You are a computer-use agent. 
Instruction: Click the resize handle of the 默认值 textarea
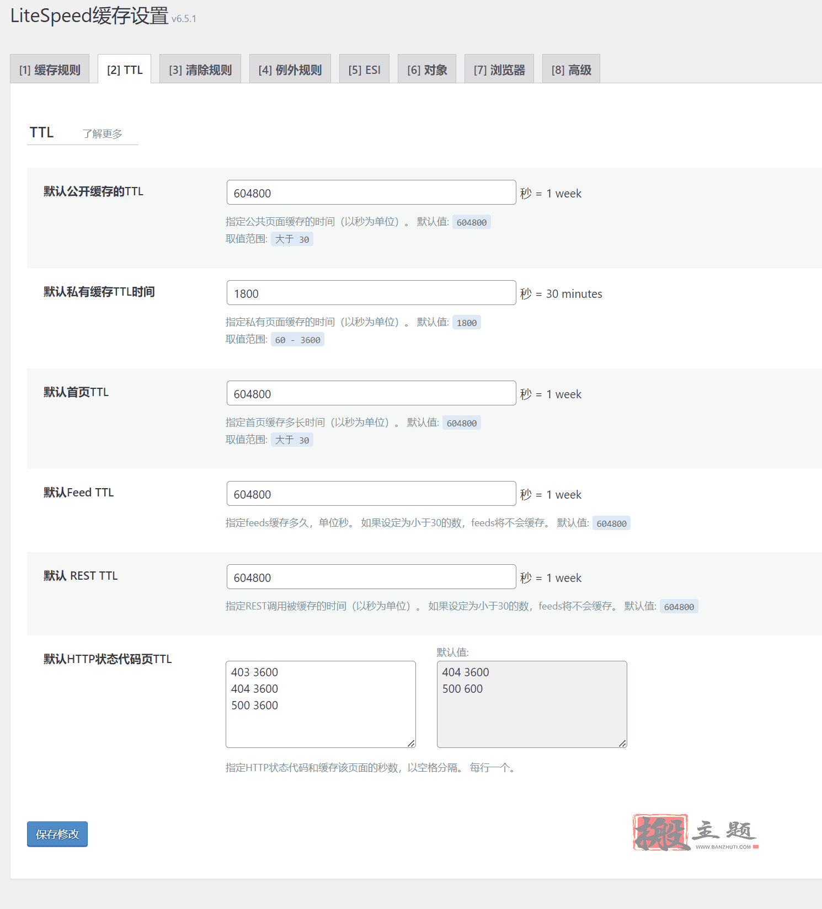[622, 744]
